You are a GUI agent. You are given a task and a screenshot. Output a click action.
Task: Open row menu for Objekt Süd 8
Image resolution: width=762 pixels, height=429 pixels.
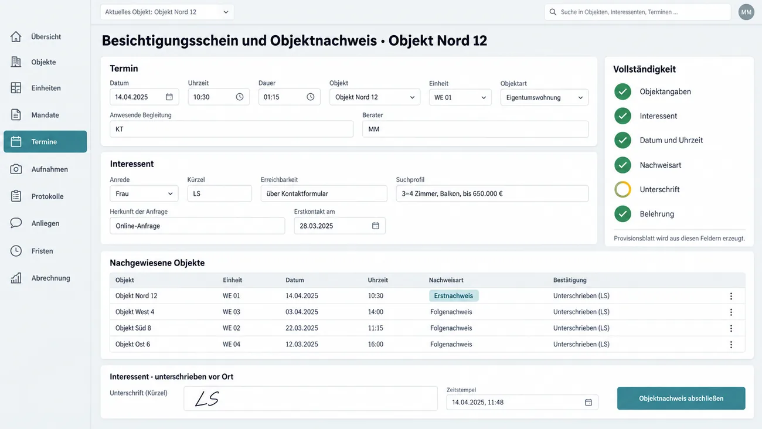(x=731, y=328)
